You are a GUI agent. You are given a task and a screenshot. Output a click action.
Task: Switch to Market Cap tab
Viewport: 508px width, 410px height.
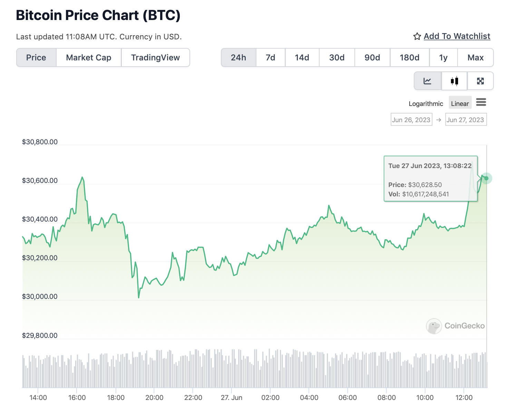89,58
